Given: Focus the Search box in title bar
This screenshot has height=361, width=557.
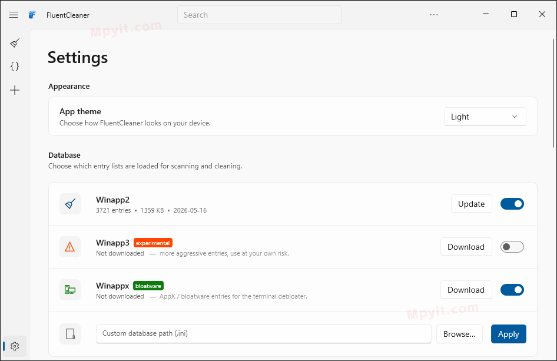Looking at the screenshot, I should (x=260, y=15).
